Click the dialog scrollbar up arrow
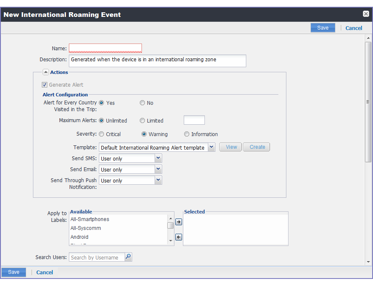This screenshot has width=373, height=284. pos(369,38)
